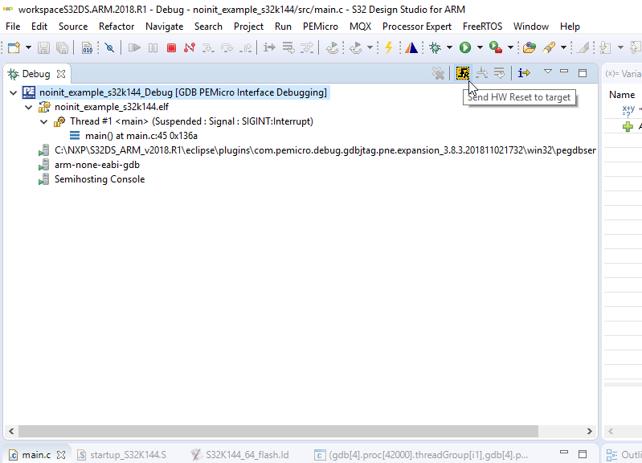
Task: Open the Run menu
Action: (x=283, y=27)
